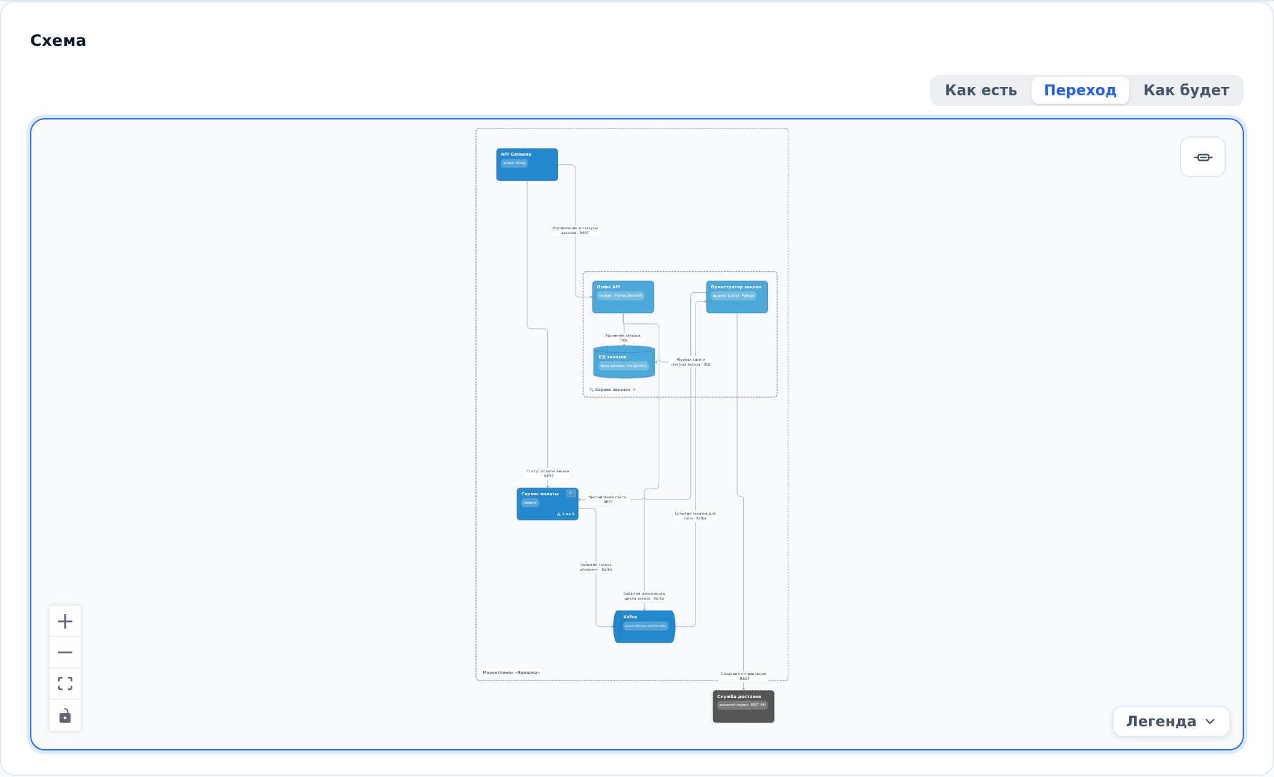Click 'база данных: PostgreSQL' tag
Screen dimensions: 1274x777
click(x=623, y=366)
